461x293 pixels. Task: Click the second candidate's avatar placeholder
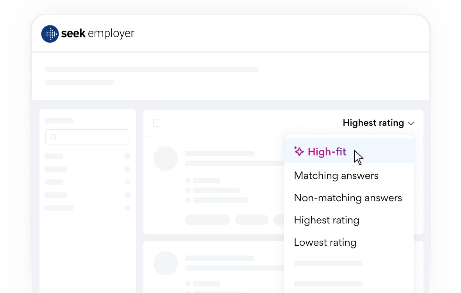166,263
